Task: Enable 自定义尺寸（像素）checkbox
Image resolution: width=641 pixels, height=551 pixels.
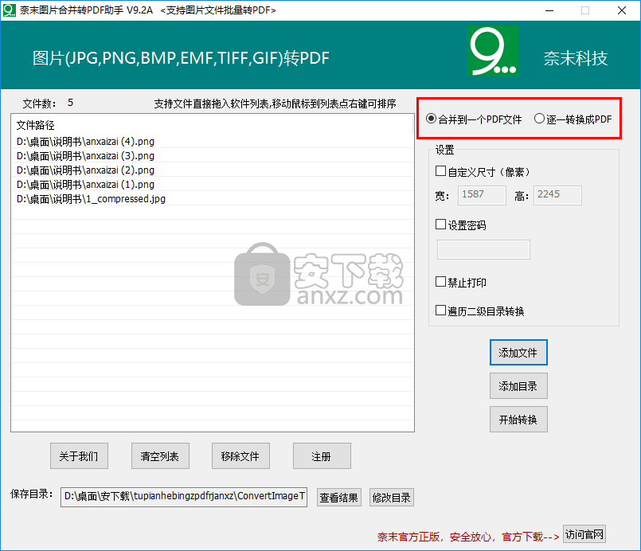Action: (x=440, y=171)
